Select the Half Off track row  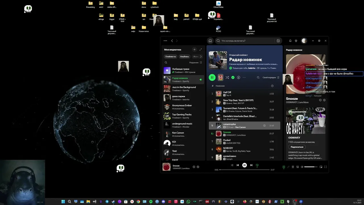[x=244, y=93]
